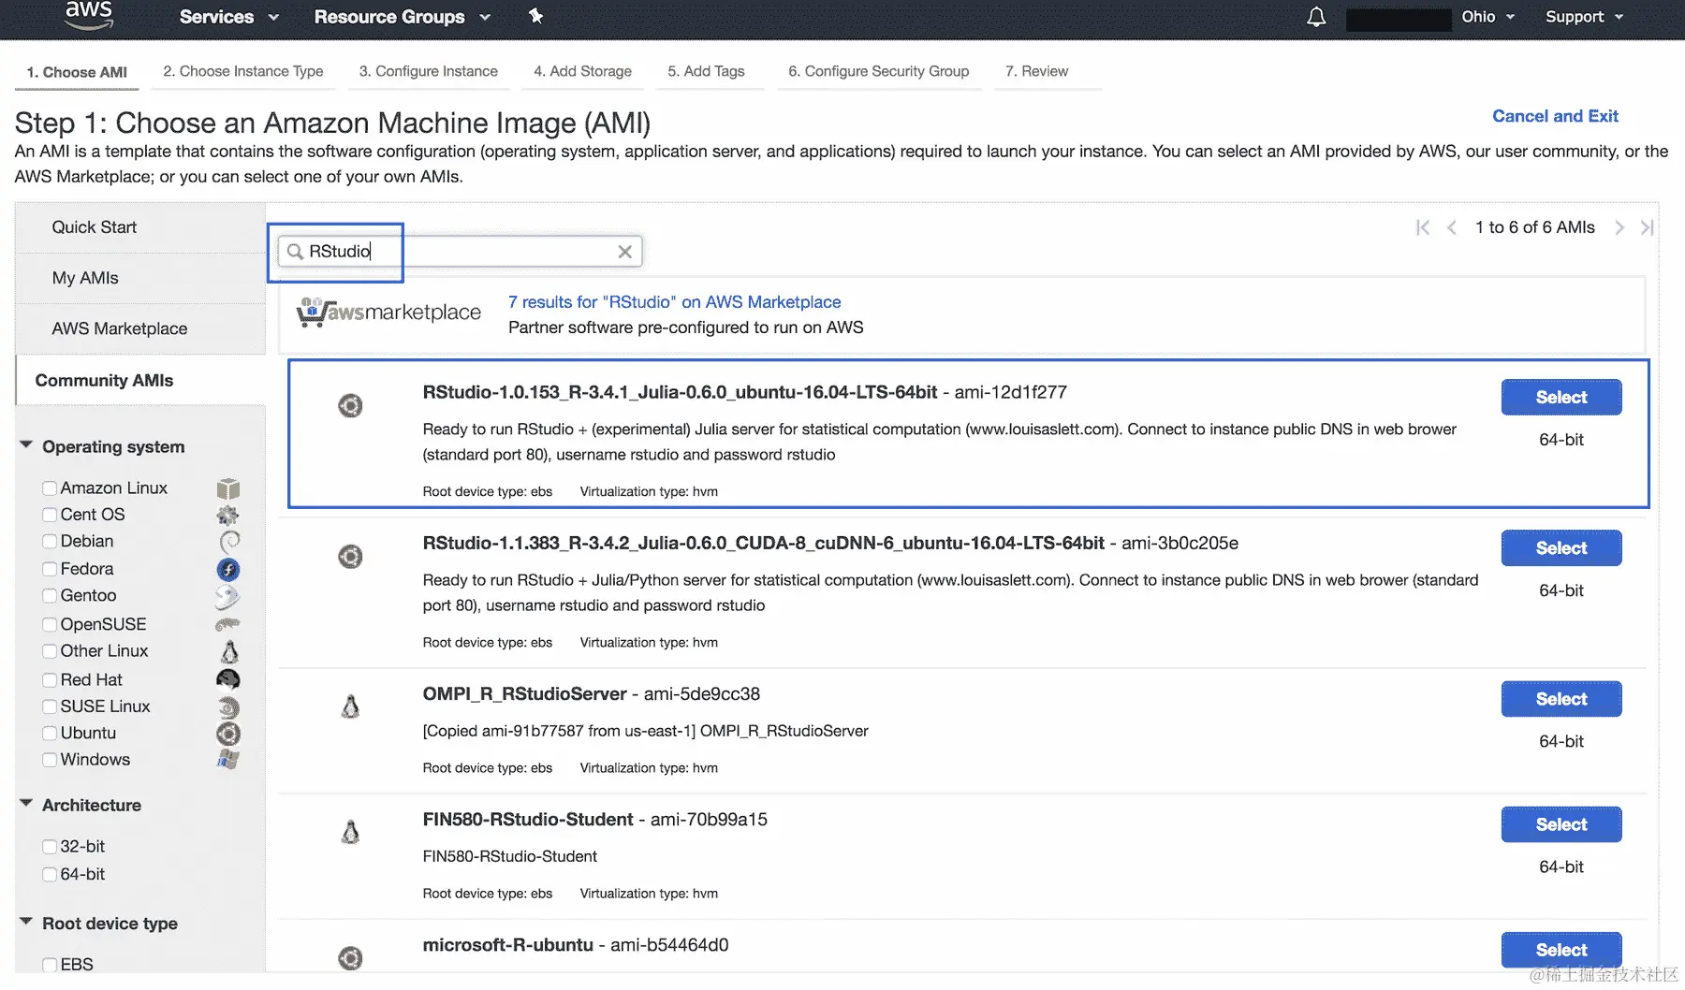The height and width of the screenshot is (990, 1685).
Task: Click Linux penguin icon for OMPI_R_RStudioServer
Action: point(350,706)
